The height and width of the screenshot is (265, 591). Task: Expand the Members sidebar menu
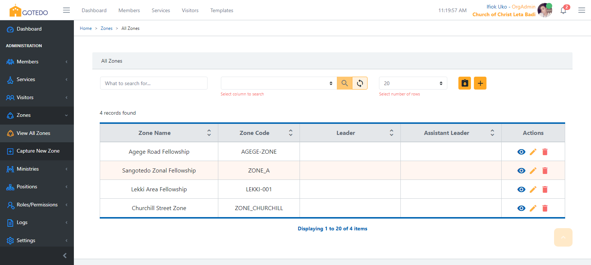[x=37, y=62]
